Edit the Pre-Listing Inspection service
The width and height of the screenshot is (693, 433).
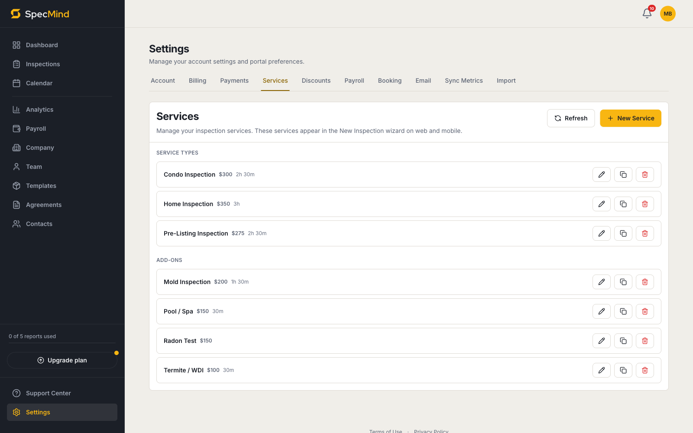[x=602, y=233]
